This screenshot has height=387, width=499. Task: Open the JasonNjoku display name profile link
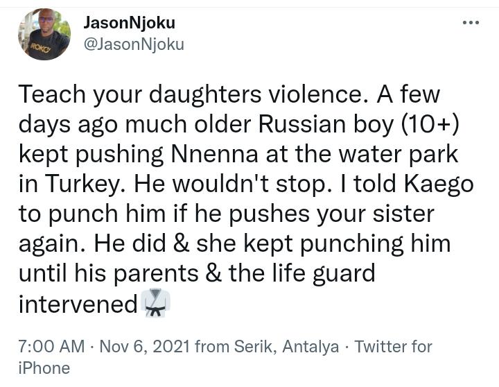point(129,23)
